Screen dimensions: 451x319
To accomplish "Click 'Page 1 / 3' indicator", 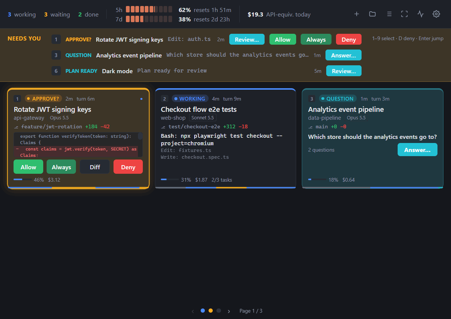I will coord(251,311).
